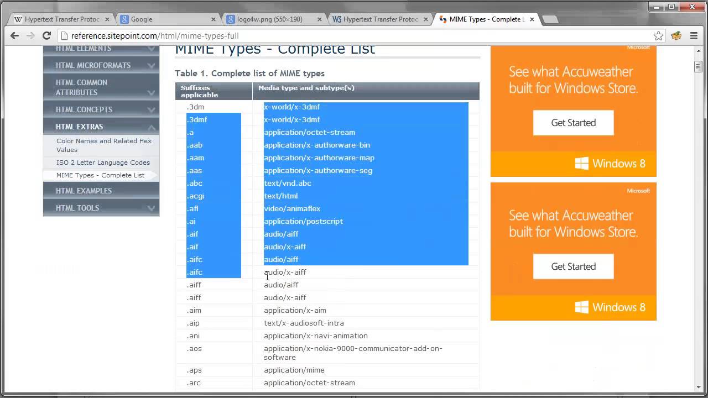The width and height of the screenshot is (708, 398).
Task: Close the Google tab
Action: pos(214,19)
